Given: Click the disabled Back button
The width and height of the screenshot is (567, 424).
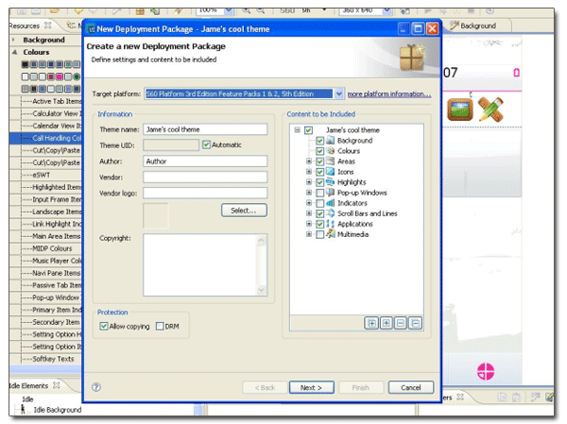Looking at the screenshot, I should coord(265,387).
